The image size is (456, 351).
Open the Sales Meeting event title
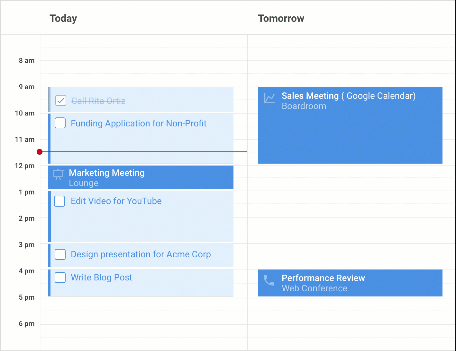pyautogui.click(x=310, y=96)
